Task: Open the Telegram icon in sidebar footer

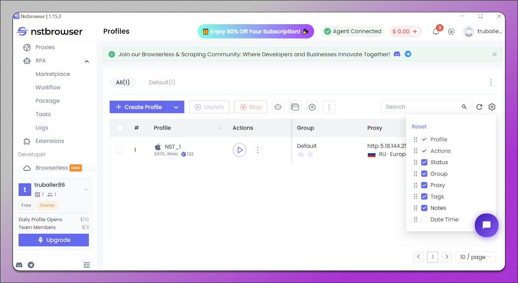Action: (31, 265)
